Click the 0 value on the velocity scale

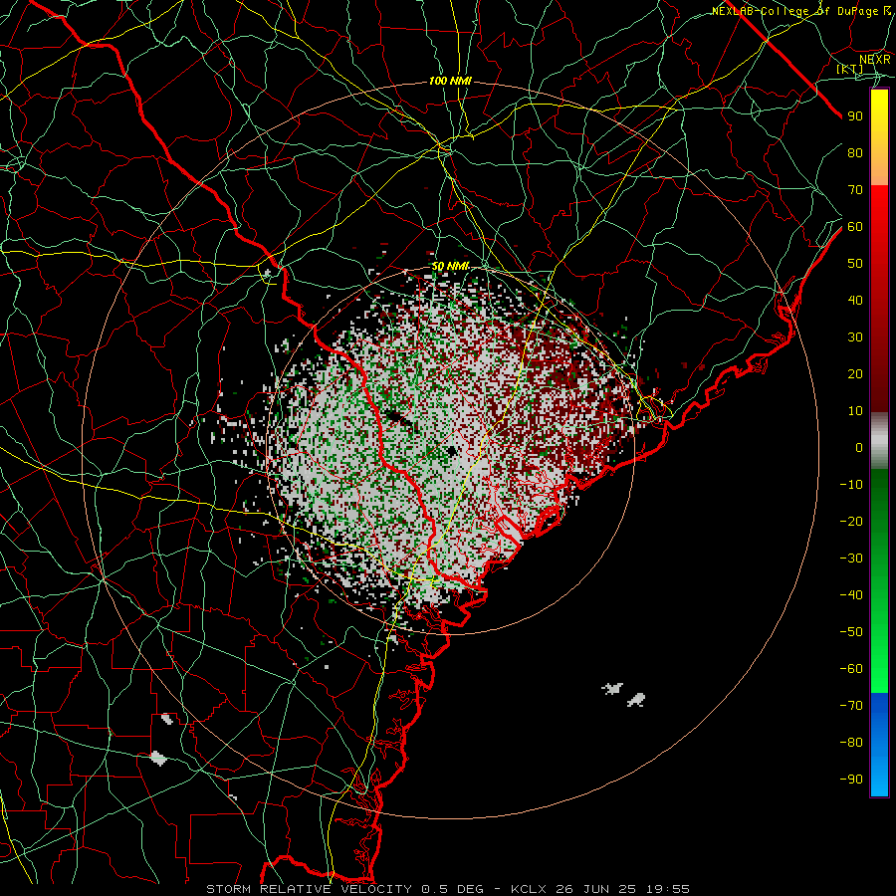(x=859, y=447)
